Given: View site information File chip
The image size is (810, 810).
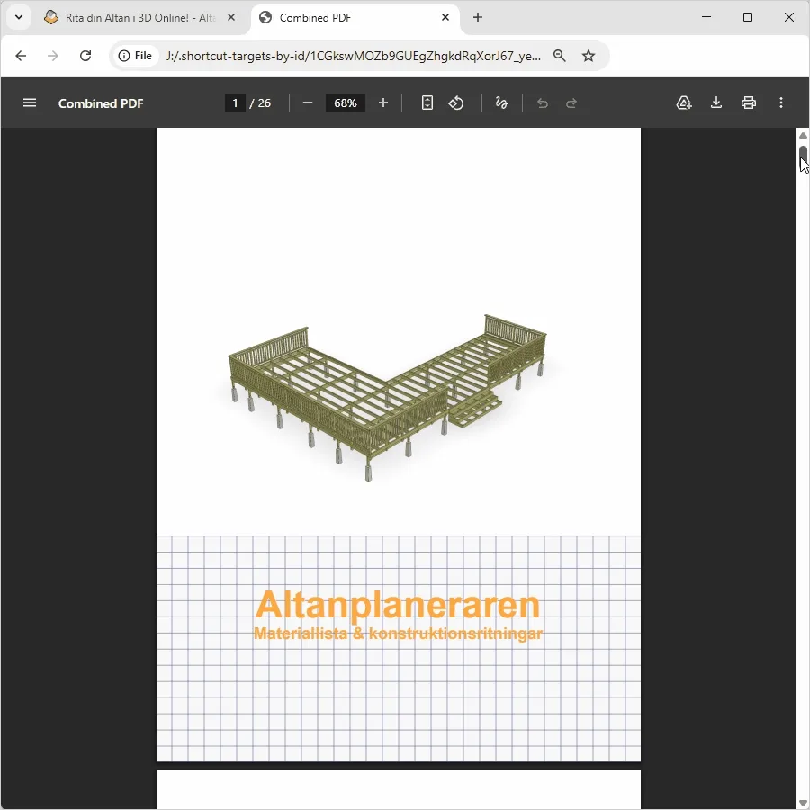Looking at the screenshot, I should pos(135,56).
